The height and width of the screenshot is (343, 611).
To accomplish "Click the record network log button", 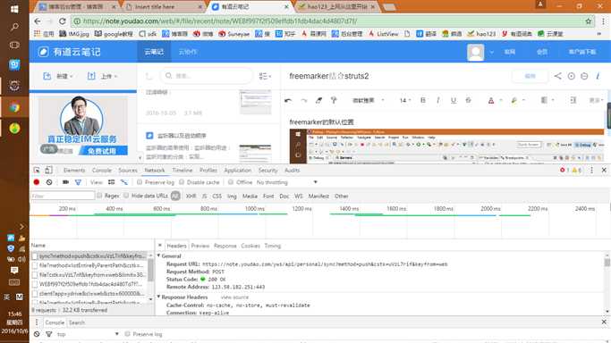I will coord(37,182).
